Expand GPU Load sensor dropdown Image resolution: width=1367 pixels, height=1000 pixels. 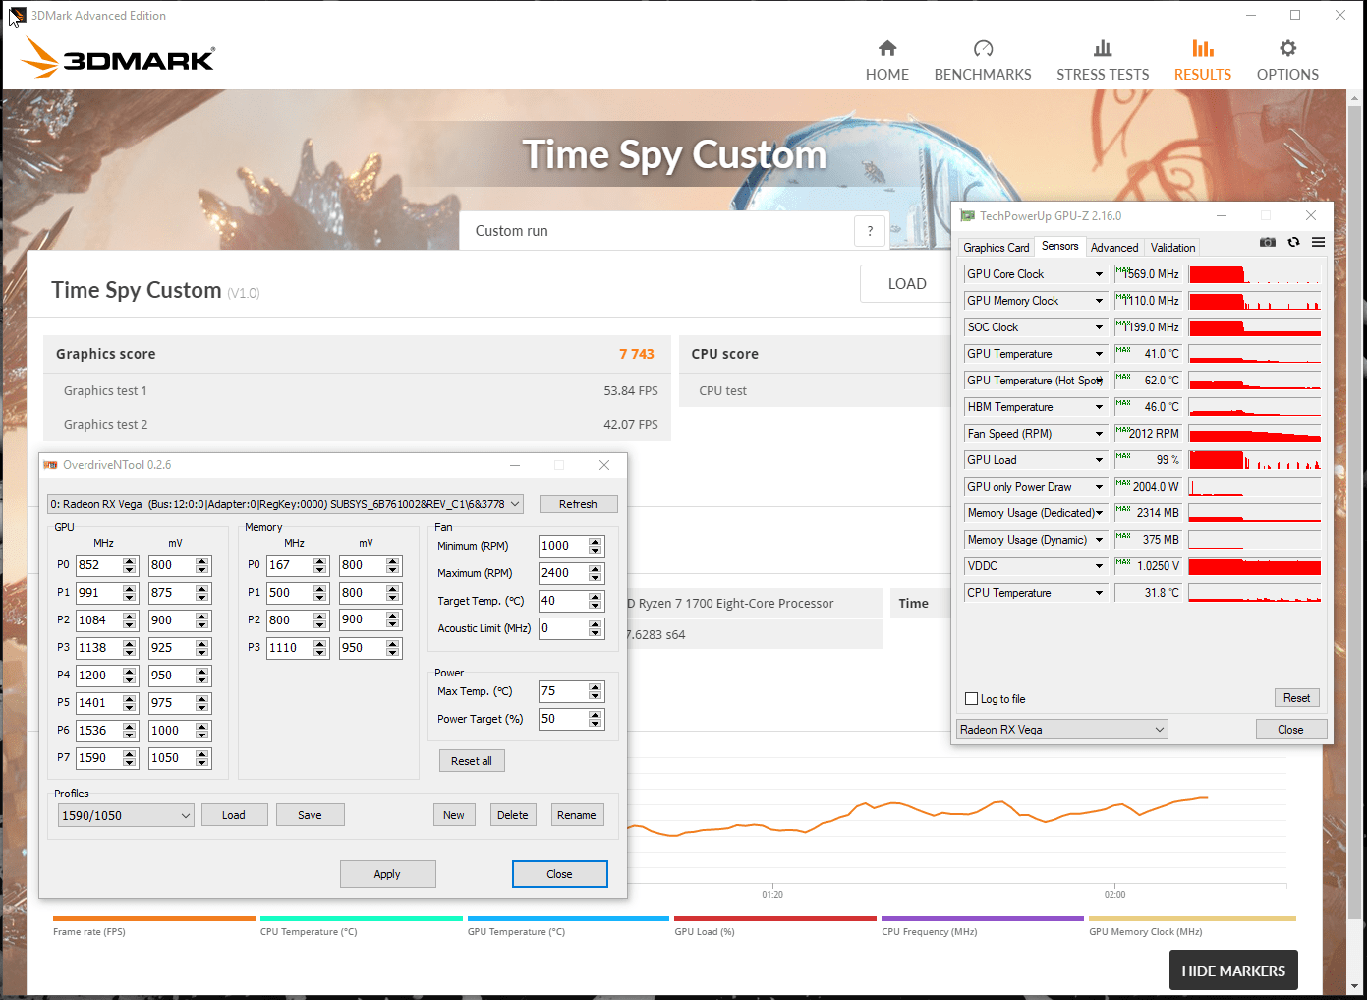1099,460
